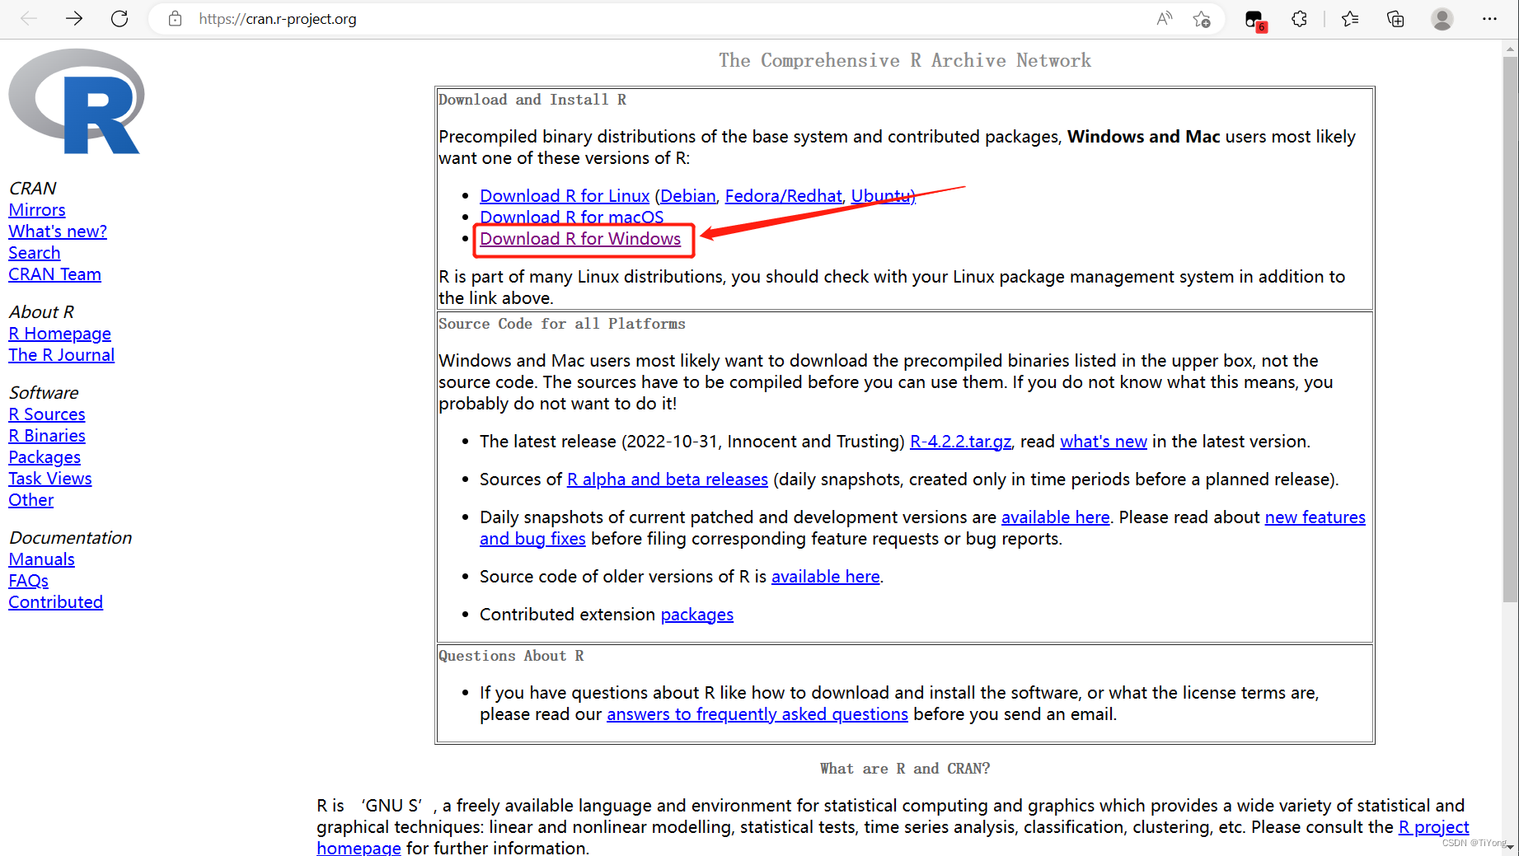
Task: Open the Packages sidebar link
Action: pyautogui.click(x=45, y=457)
